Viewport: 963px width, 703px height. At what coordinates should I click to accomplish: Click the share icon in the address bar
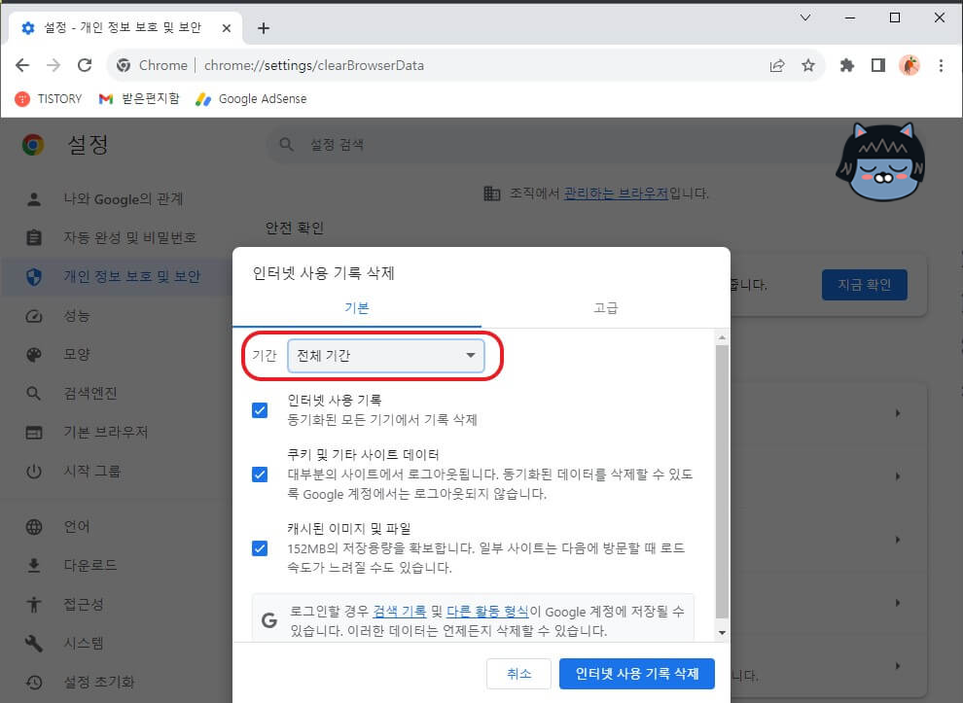click(777, 65)
